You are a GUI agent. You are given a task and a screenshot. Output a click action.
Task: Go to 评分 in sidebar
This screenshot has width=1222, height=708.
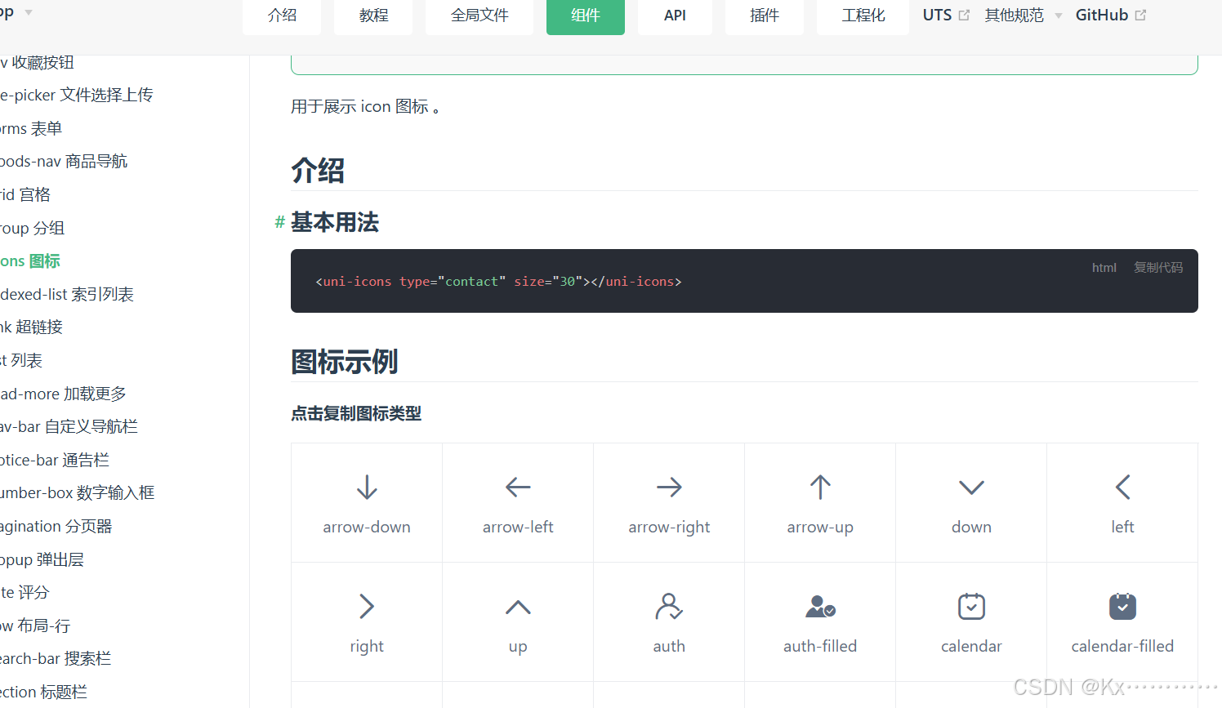point(25,592)
